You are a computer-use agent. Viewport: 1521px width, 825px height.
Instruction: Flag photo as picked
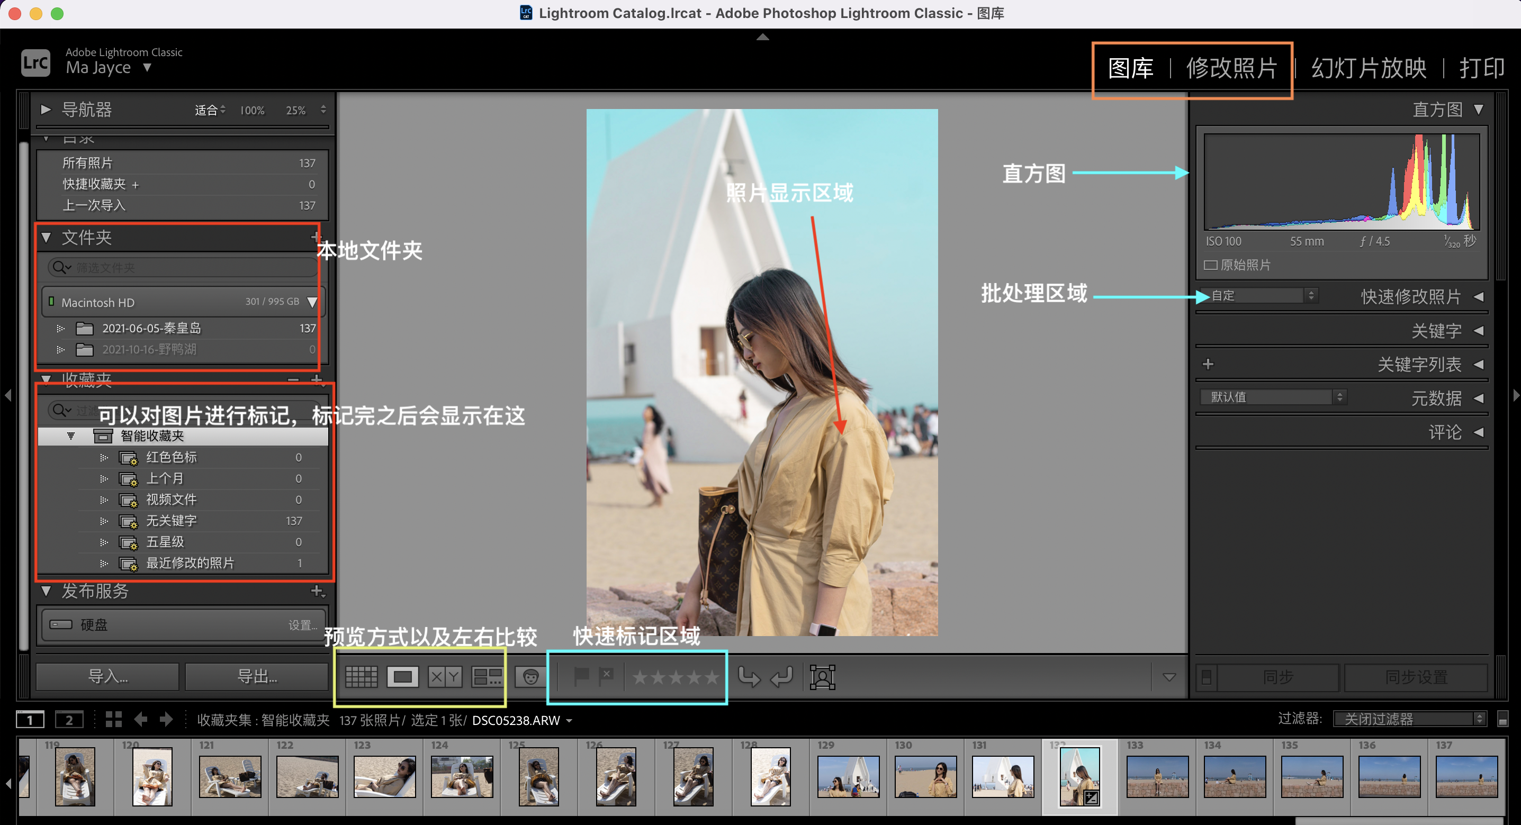582,677
